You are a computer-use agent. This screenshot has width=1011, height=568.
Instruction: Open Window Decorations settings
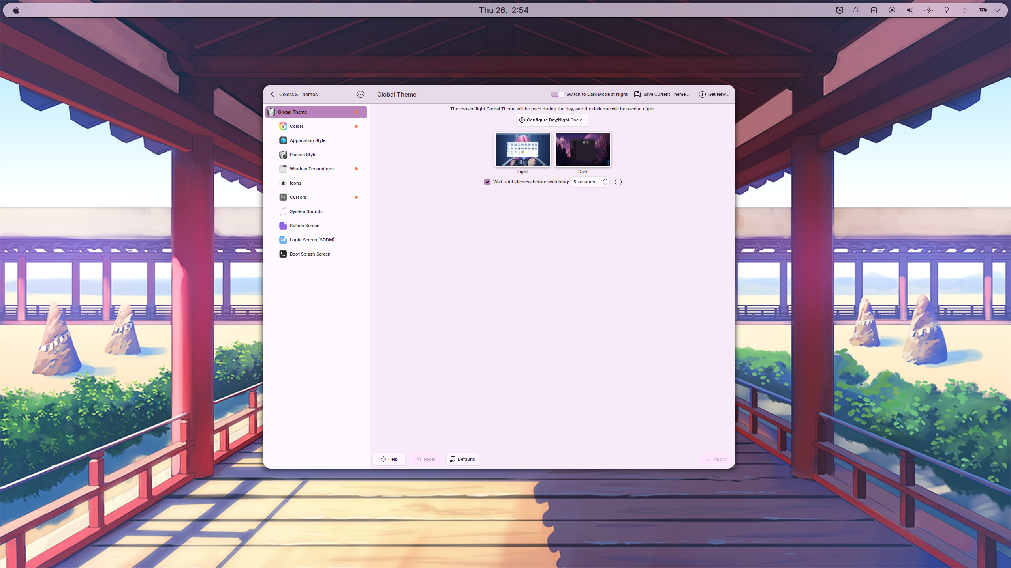(312, 168)
